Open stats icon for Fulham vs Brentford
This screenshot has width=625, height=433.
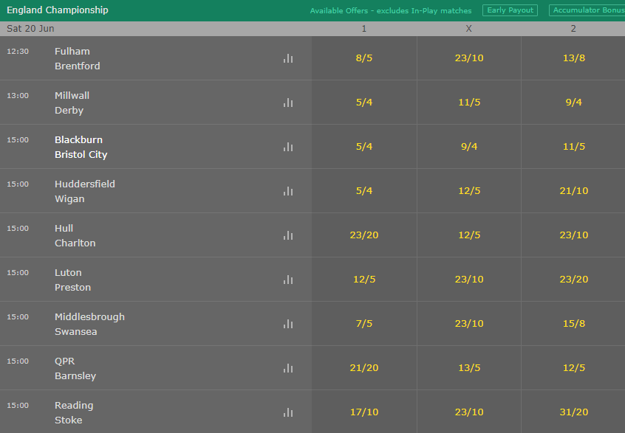click(x=288, y=58)
